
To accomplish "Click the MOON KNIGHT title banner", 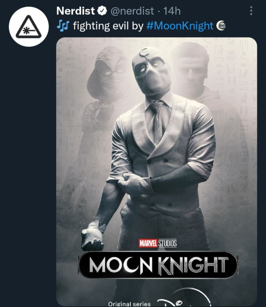I will click(158, 265).
